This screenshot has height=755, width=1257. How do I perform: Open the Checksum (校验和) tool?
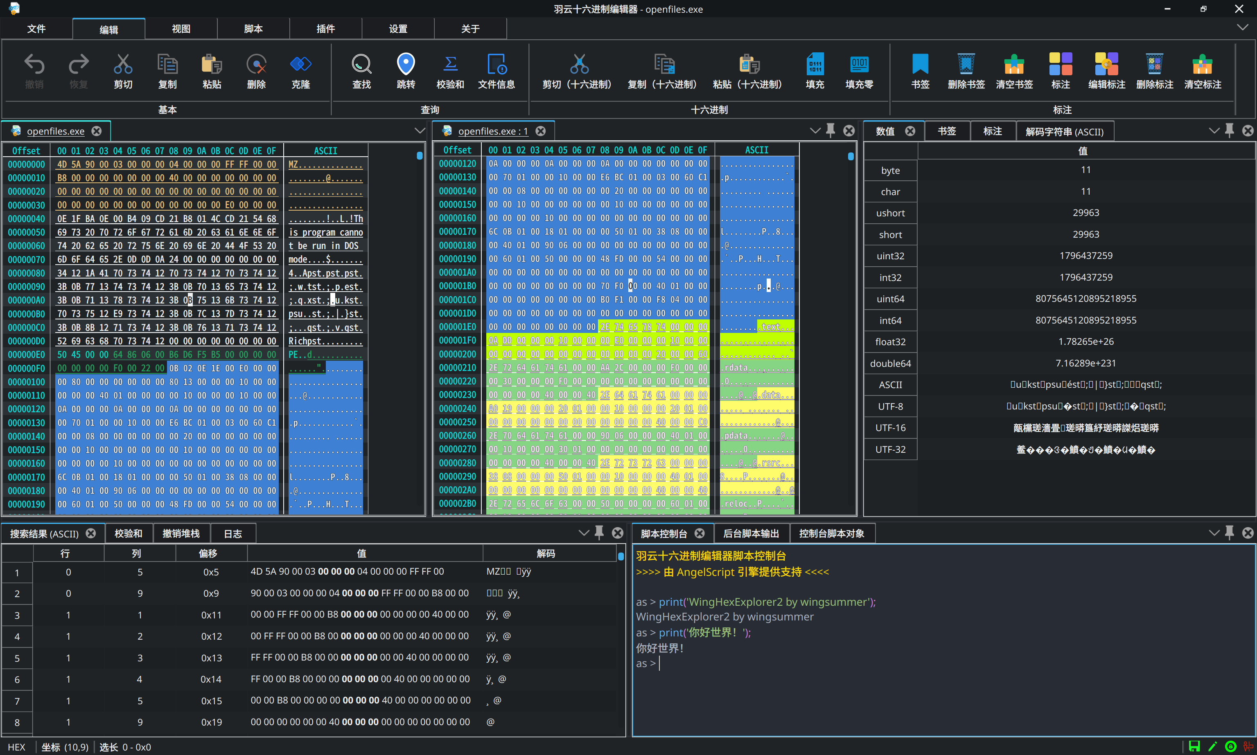coord(450,65)
